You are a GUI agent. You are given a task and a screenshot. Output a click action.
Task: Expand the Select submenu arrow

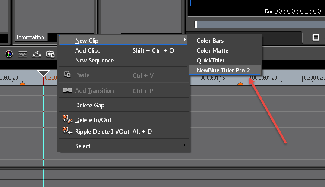click(185, 146)
